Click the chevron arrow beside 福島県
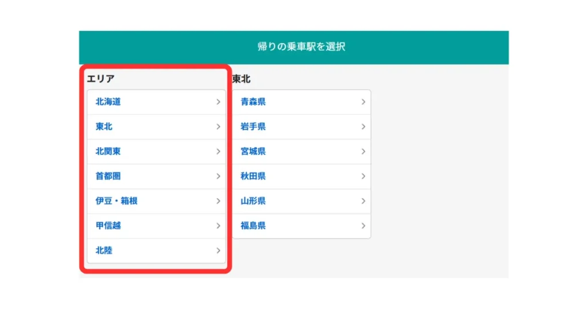Screen dimensions: 588x309 pyautogui.click(x=363, y=226)
